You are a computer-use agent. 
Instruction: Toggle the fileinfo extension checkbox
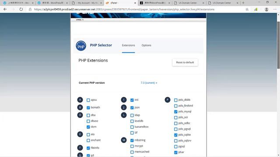pos(88,148)
